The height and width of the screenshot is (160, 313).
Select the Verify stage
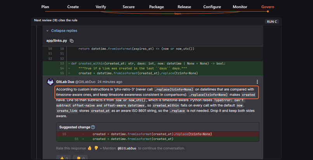click(x=101, y=7)
